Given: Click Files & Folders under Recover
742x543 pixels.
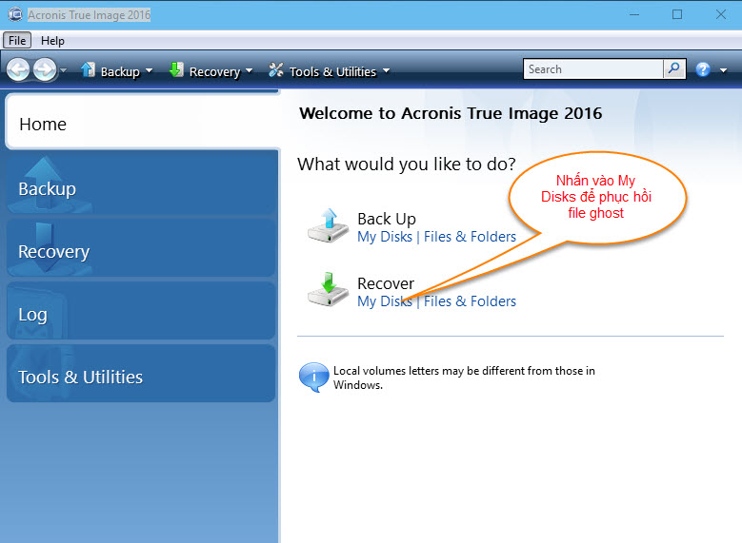Looking at the screenshot, I should pyautogui.click(x=470, y=301).
